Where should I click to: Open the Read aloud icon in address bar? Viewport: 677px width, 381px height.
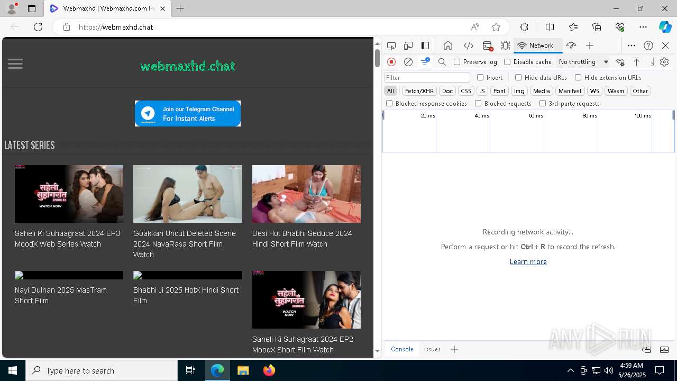475,27
